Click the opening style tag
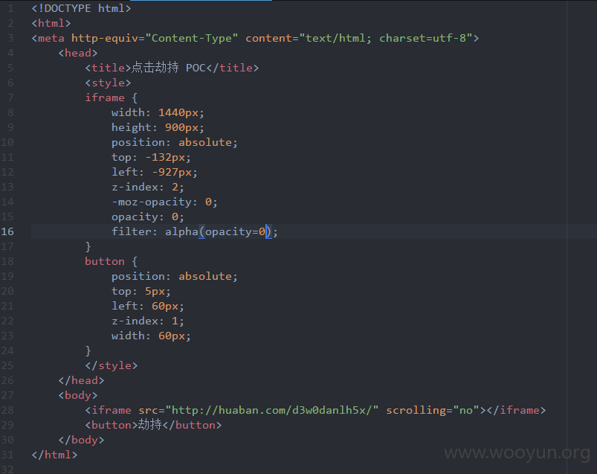This screenshot has width=597, height=474. click(108, 83)
